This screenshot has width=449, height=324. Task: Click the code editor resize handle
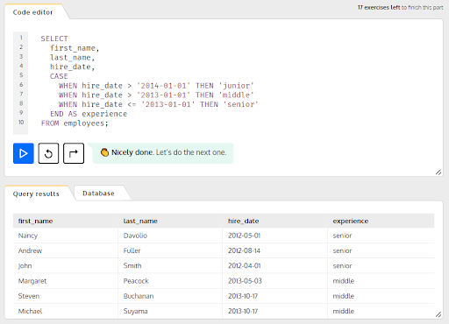pyautogui.click(x=438, y=173)
